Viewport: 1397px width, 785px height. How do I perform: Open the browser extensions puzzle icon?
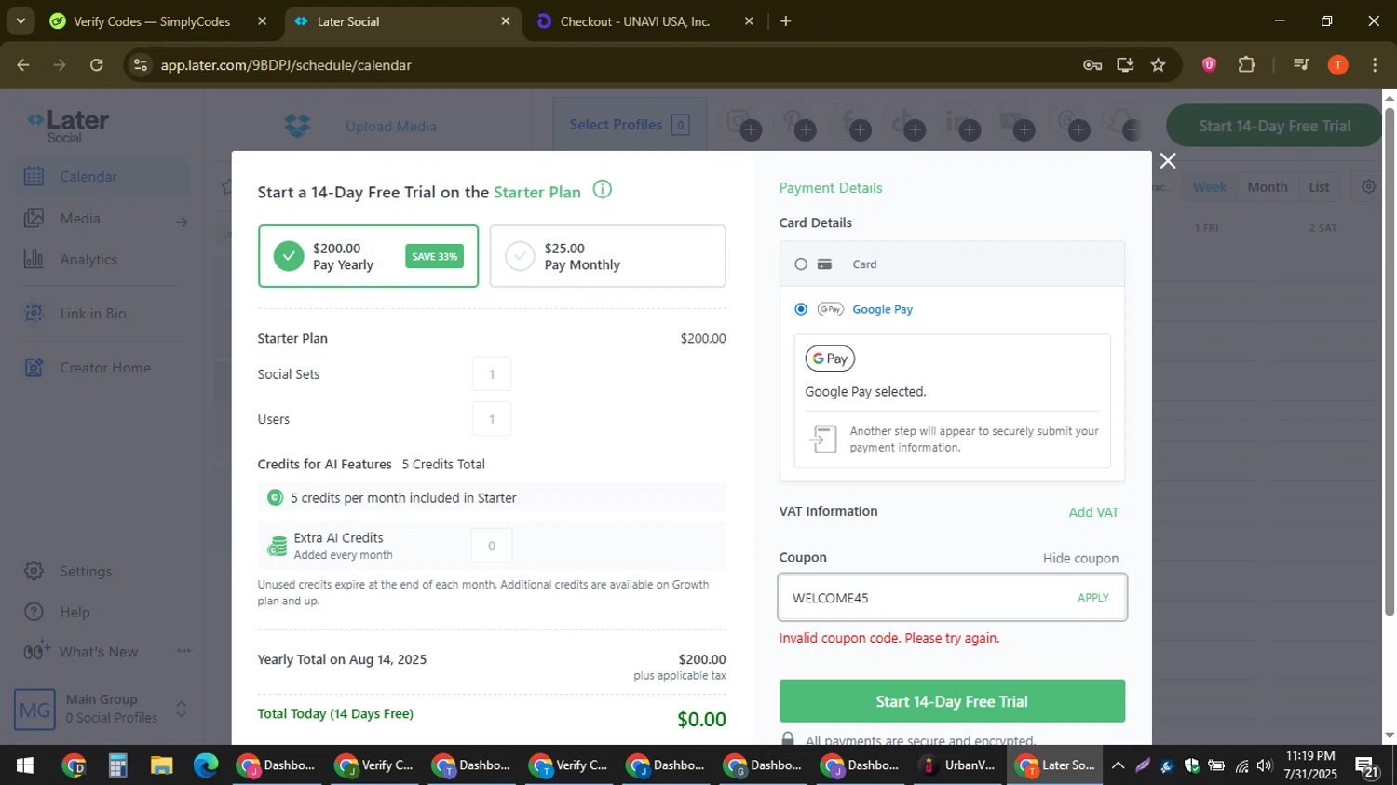click(x=1246, y=65)
